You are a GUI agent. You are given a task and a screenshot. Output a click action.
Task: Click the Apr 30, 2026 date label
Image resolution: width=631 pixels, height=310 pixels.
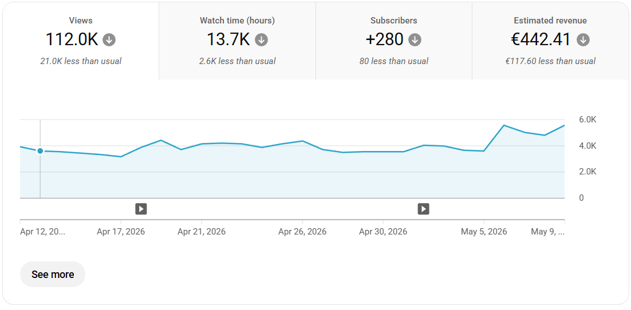(383, 232)
